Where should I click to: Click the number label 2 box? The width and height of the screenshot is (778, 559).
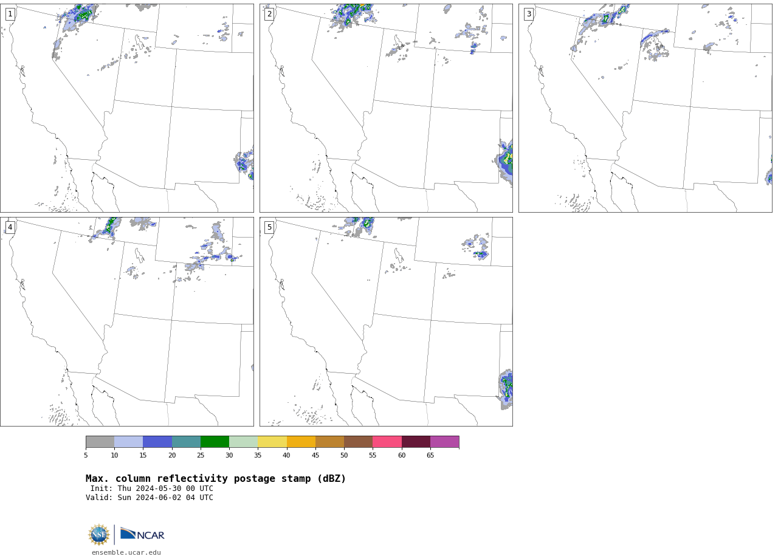269,14
